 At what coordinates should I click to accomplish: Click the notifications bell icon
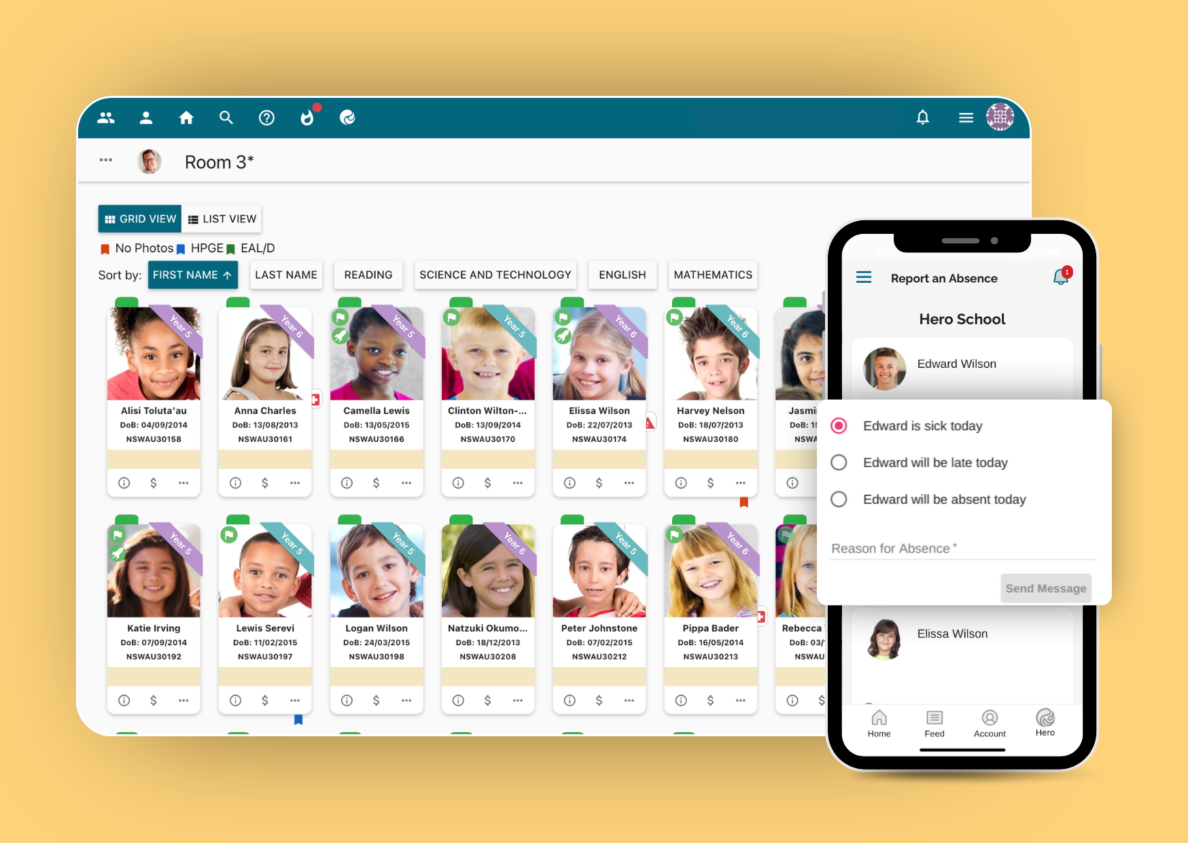(x=924, y=117)
